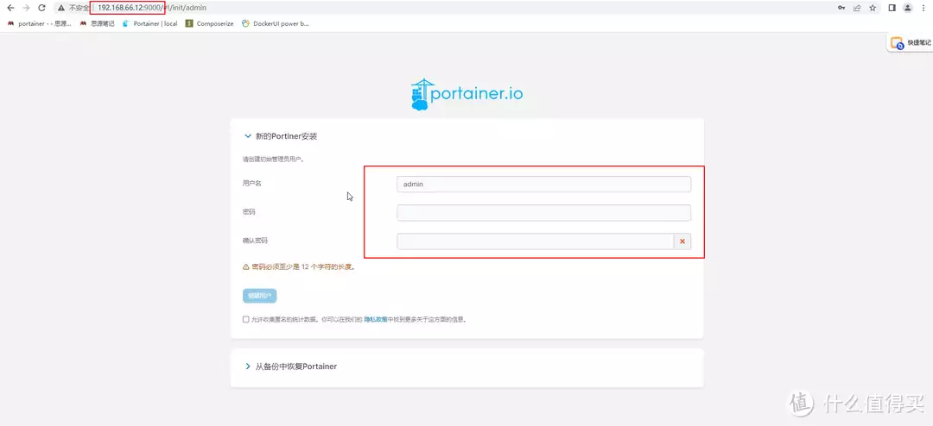Focus the 确认密码 confirm password field
933x426 pixels.
(536, 241)
